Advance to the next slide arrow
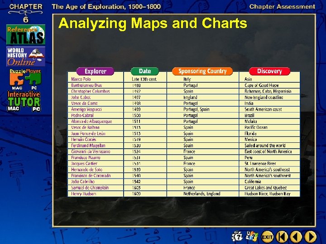 click(x=311, y=237)
